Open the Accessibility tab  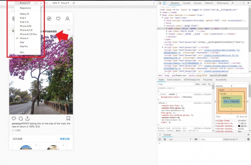[x=221, y=80]
